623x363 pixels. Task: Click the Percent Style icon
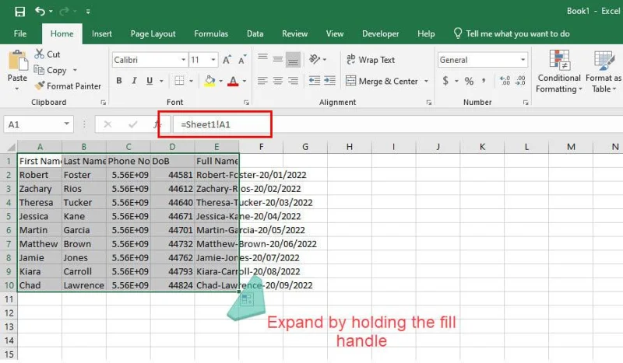tap(470, 82)
